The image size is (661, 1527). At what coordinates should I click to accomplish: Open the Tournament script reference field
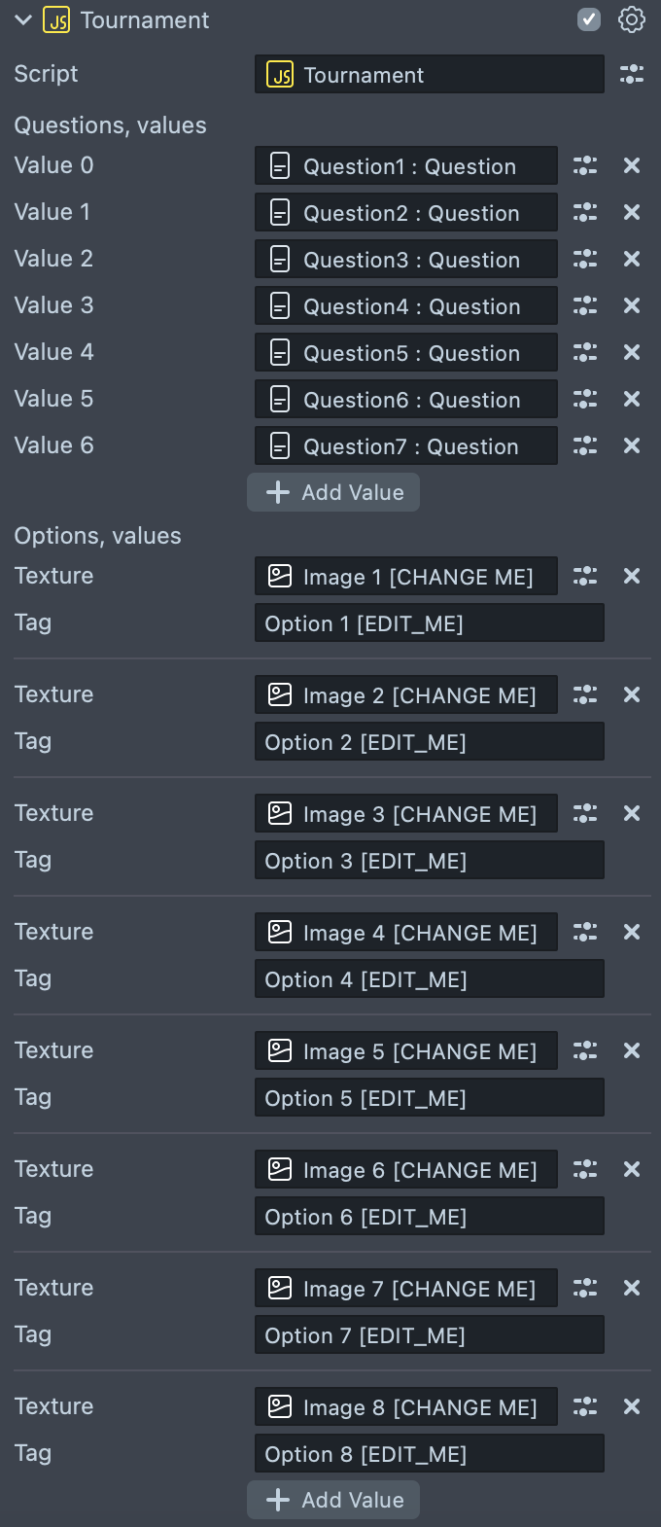tap(429, 75)
